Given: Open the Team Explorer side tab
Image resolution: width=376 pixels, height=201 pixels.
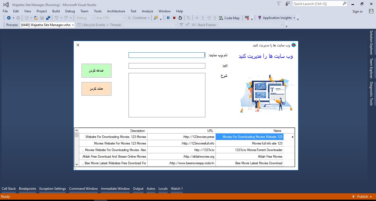Looking at the screenshot, I should click(x=371, y=68).
